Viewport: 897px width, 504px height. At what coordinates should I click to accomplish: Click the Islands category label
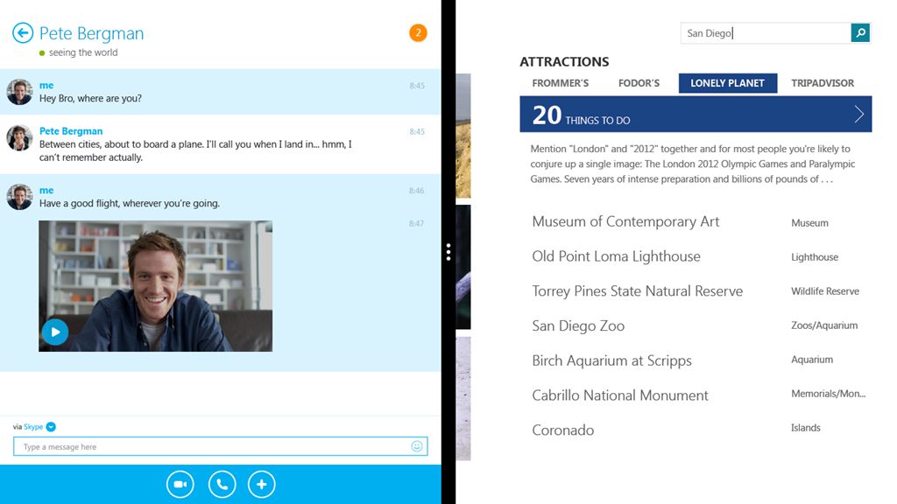806,427
